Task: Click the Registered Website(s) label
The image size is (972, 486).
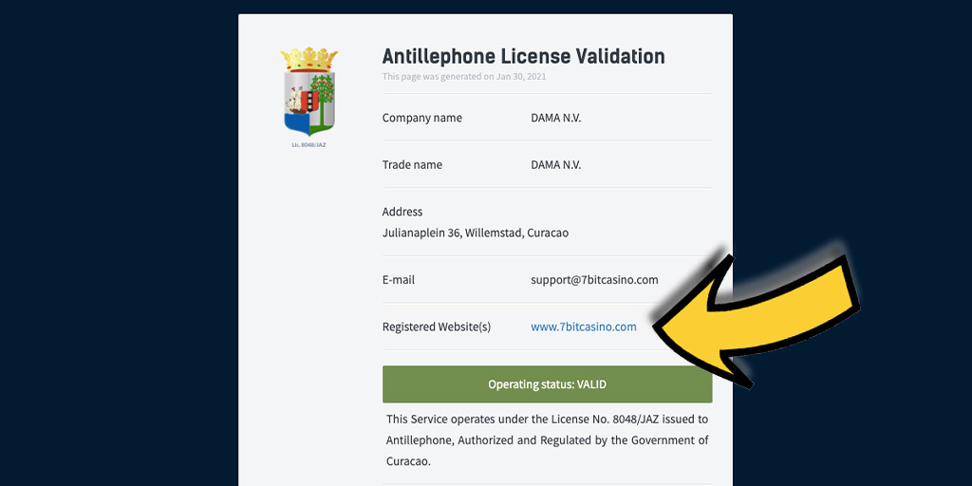Action: pos(436,327)
